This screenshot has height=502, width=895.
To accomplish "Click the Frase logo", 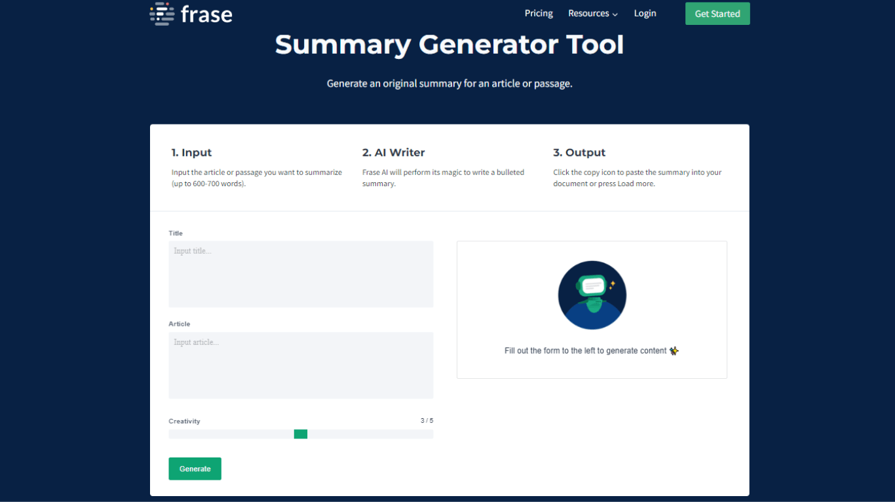I will [x=191, y=14].
